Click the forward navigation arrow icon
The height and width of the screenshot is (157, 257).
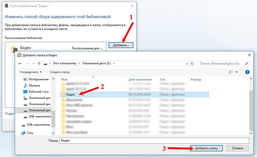(x=28, y=64)
